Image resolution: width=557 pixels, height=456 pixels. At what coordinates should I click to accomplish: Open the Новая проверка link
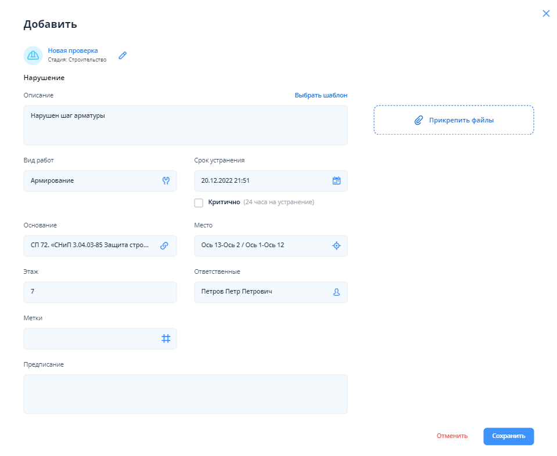73,50
